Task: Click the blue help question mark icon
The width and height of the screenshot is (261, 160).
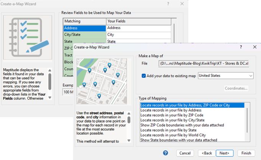Action: (165, 153)
